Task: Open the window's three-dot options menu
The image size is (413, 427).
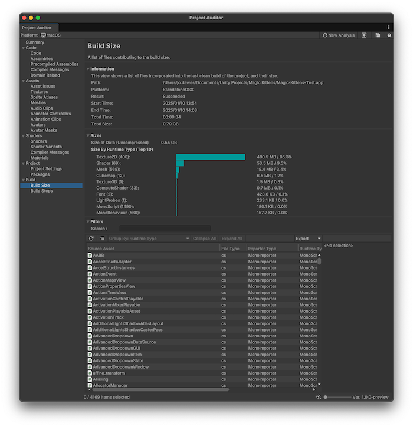Action: click(388, 27)
